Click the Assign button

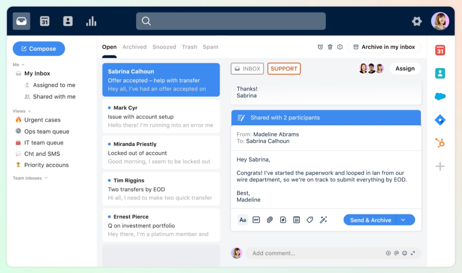click(x=405, y=68)
